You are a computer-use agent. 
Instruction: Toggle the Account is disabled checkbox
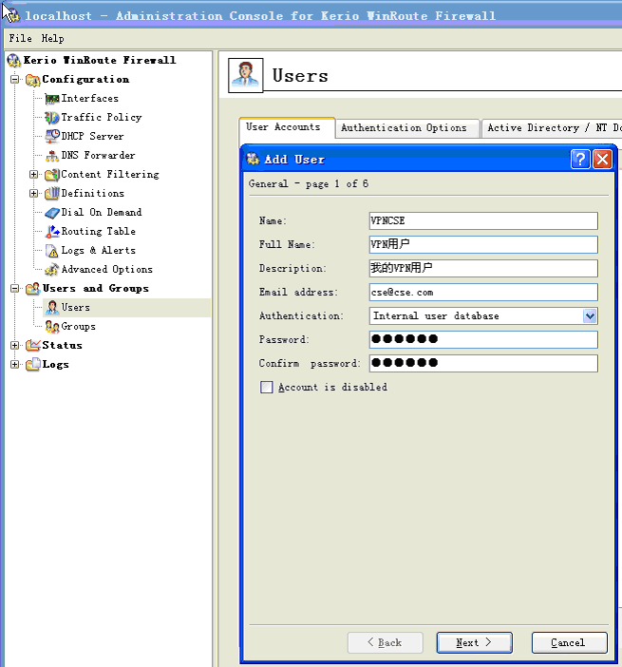267,388
